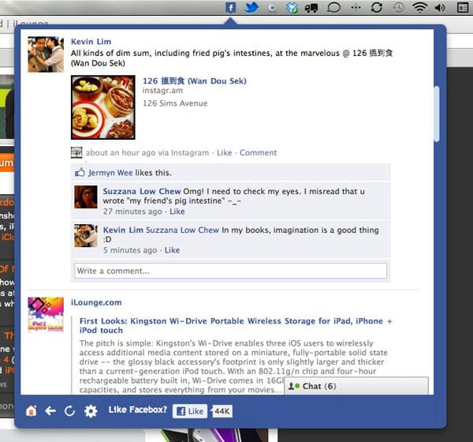
Task: Click the volume speaker icon in the menu bar
Action: point(440,8)
